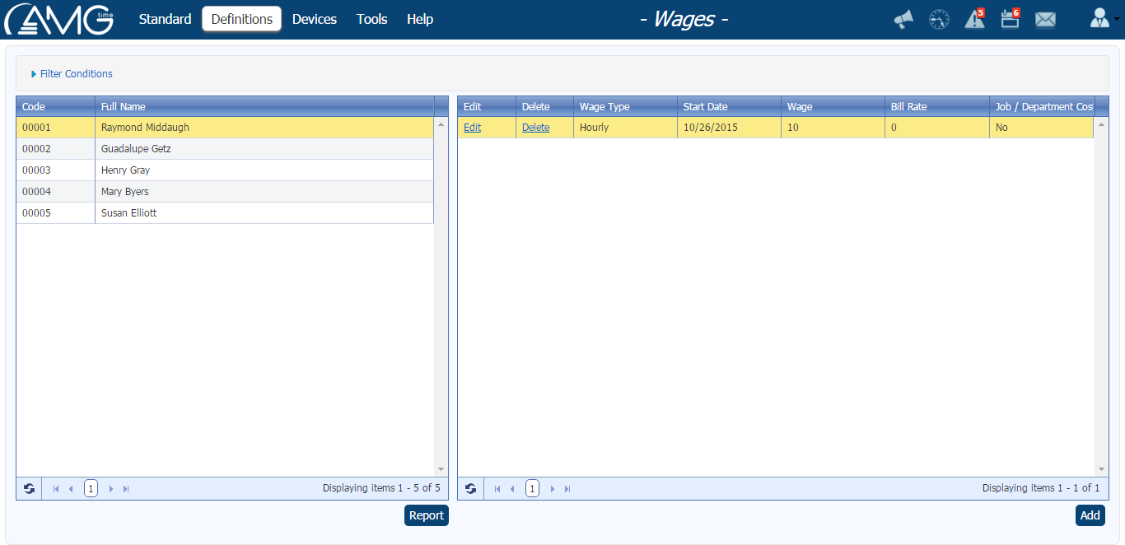1125x545 pixels.
Task: Go to last page of wages grid
Action: 567,489
